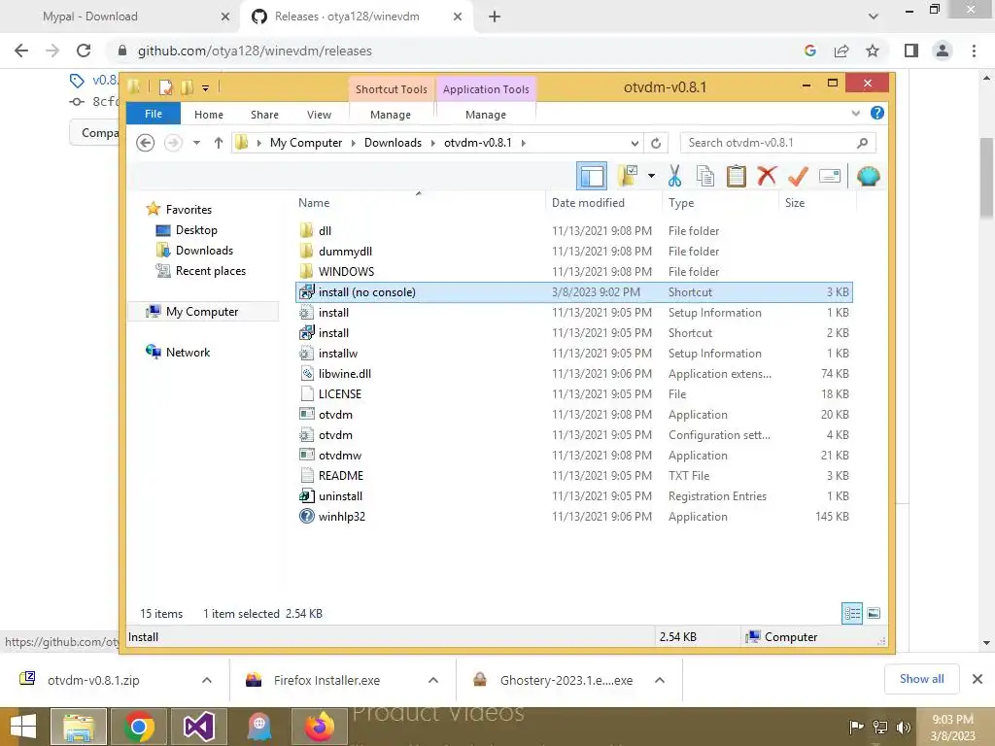The width and height of the screenshot is (995, 746).
Task: Select the installw setup information file
Action: (574, 354)
